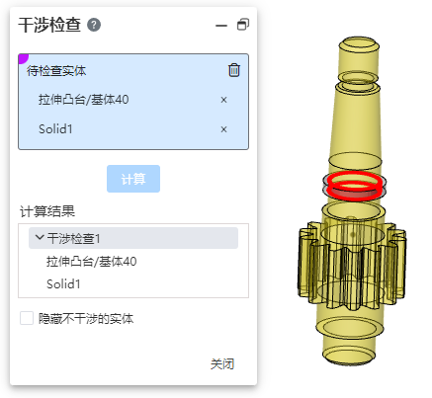Screen dimensions: 432x398
Task: Activate the 待检查实体 selection box
Action: click(133, 102)
